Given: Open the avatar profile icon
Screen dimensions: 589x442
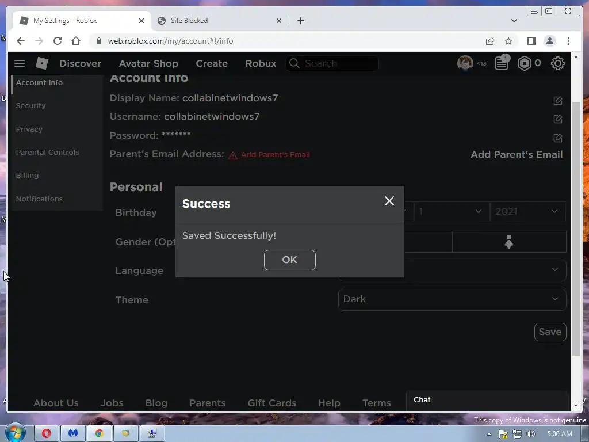Looking at the screenshot, I should click(x=465, y=63).
